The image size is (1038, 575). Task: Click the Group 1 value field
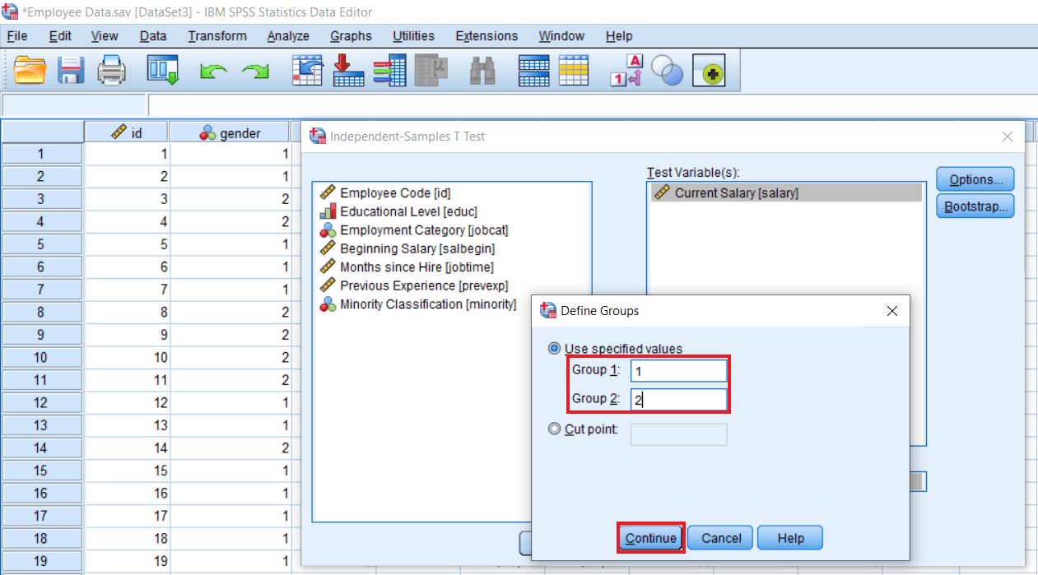679,371
